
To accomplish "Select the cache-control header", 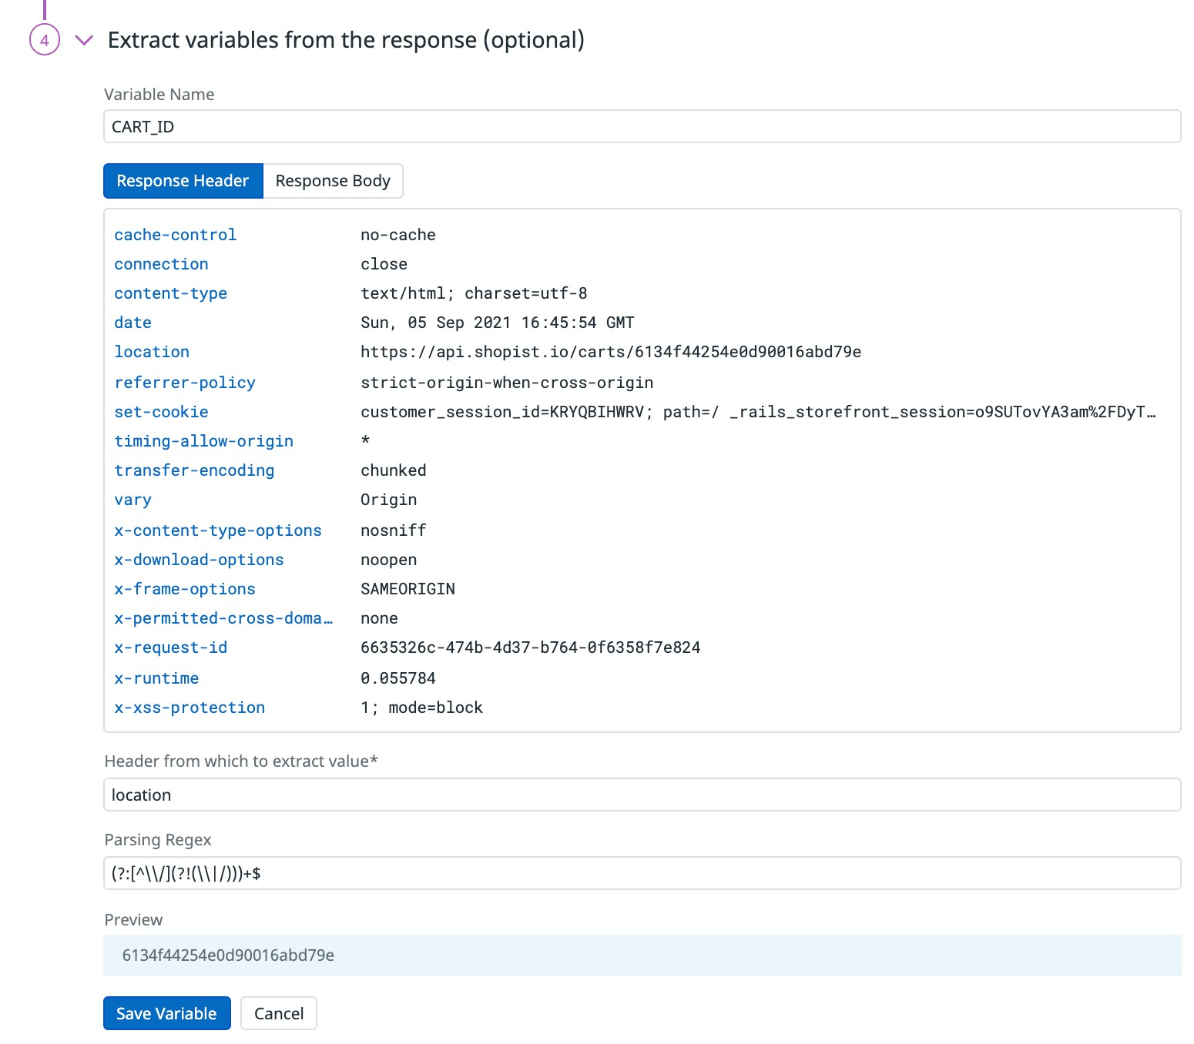I will [x=175, y=235].
